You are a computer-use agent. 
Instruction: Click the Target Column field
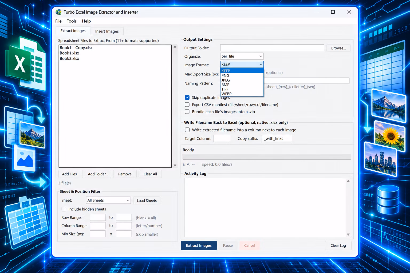[x=222, y=138]
